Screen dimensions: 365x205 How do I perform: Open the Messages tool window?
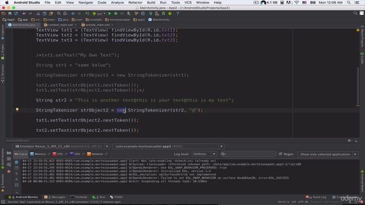coord(55,197)
